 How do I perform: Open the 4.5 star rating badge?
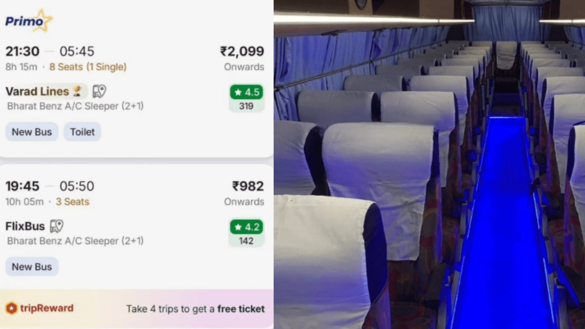[x=246, y=92]
